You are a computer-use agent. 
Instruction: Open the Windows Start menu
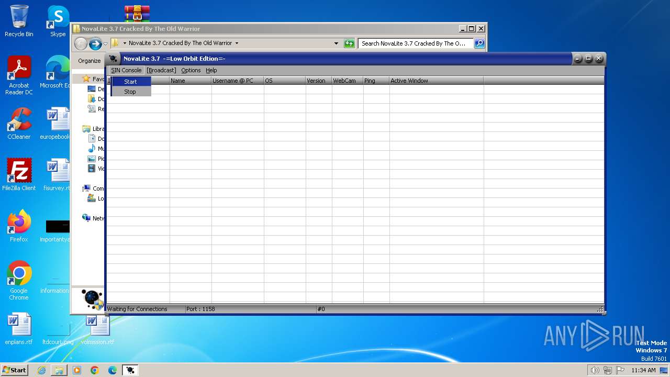(x=14, y=370)
